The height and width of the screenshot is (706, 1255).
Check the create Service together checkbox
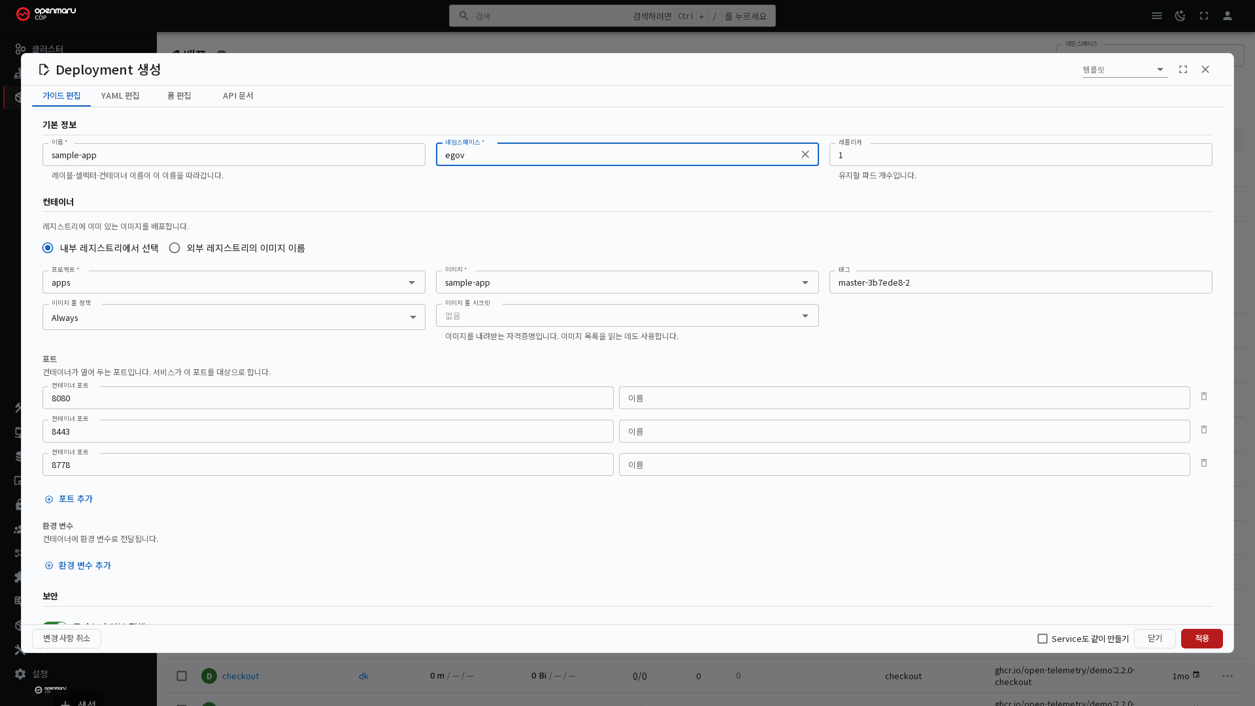coord(1043,639)
